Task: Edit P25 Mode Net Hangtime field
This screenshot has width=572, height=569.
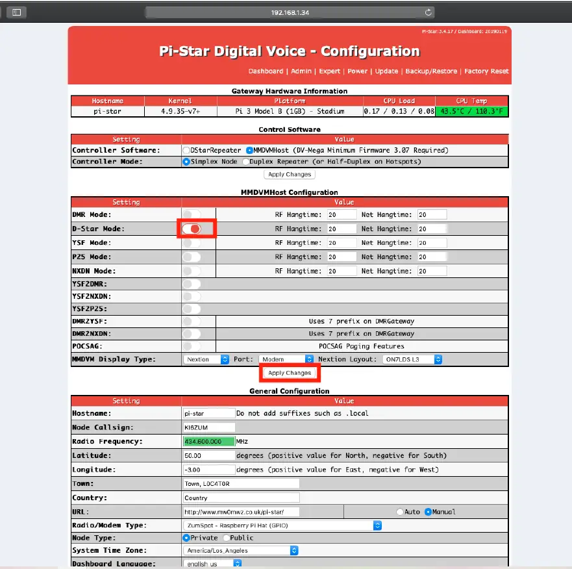Action: (x=432, y=257)
